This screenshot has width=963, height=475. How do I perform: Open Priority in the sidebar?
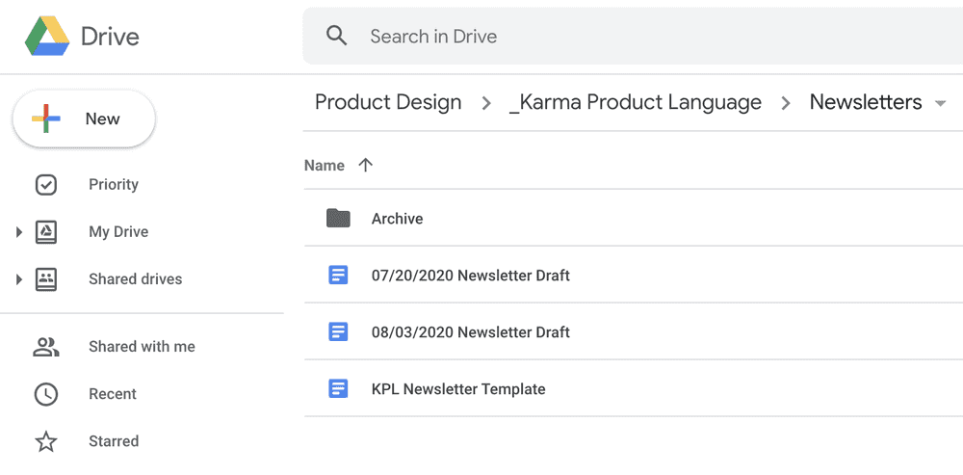(114, 184)
